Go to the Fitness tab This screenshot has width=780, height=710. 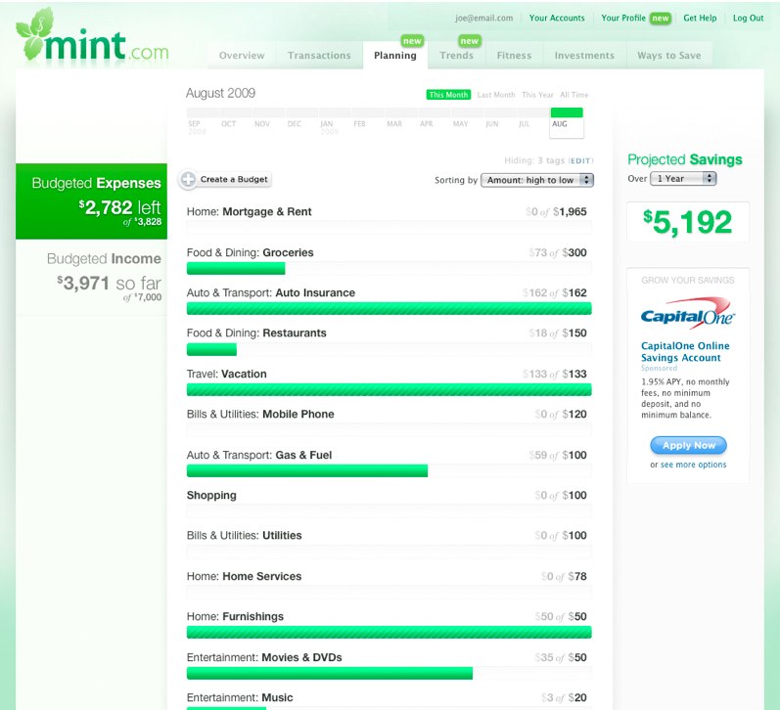pos(514,55)
